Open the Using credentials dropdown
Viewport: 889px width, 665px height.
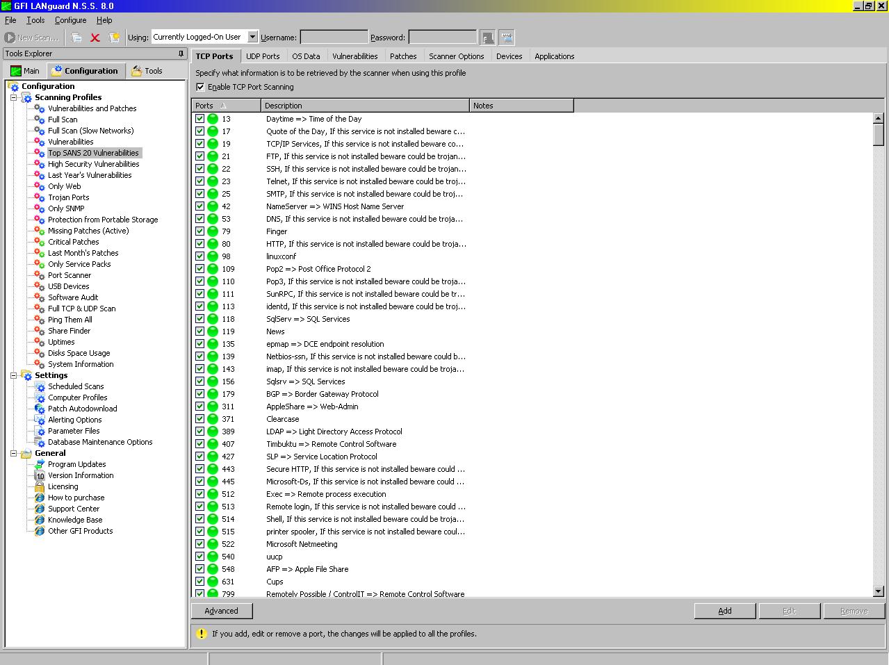tap(252, 37)
